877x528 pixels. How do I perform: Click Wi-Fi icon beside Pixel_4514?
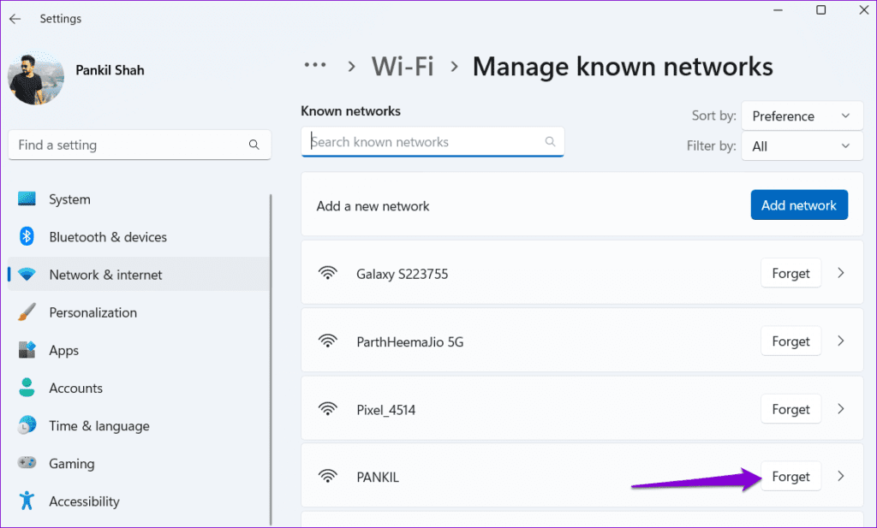[328, 409]
